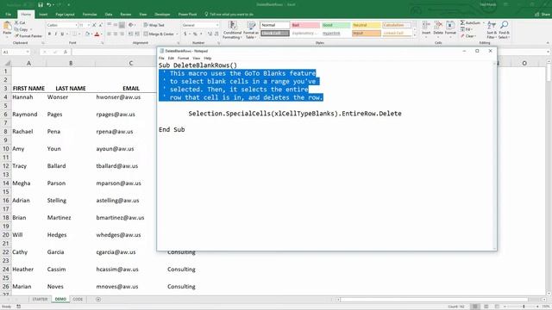
Task: Open the font size dropdown
Action: click(x=89, y=25)
